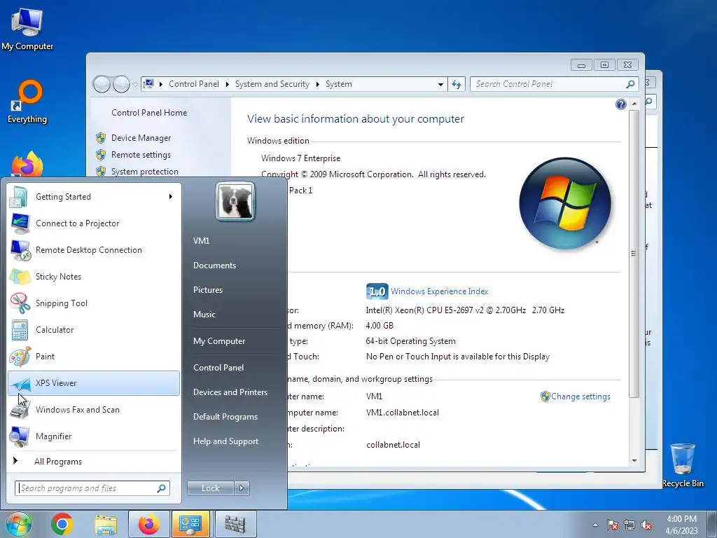Image resolution: width=717 pixels, height=538 pixels.
Task: Launch Windows Fax and Scan icon
Action: point(20,410)
